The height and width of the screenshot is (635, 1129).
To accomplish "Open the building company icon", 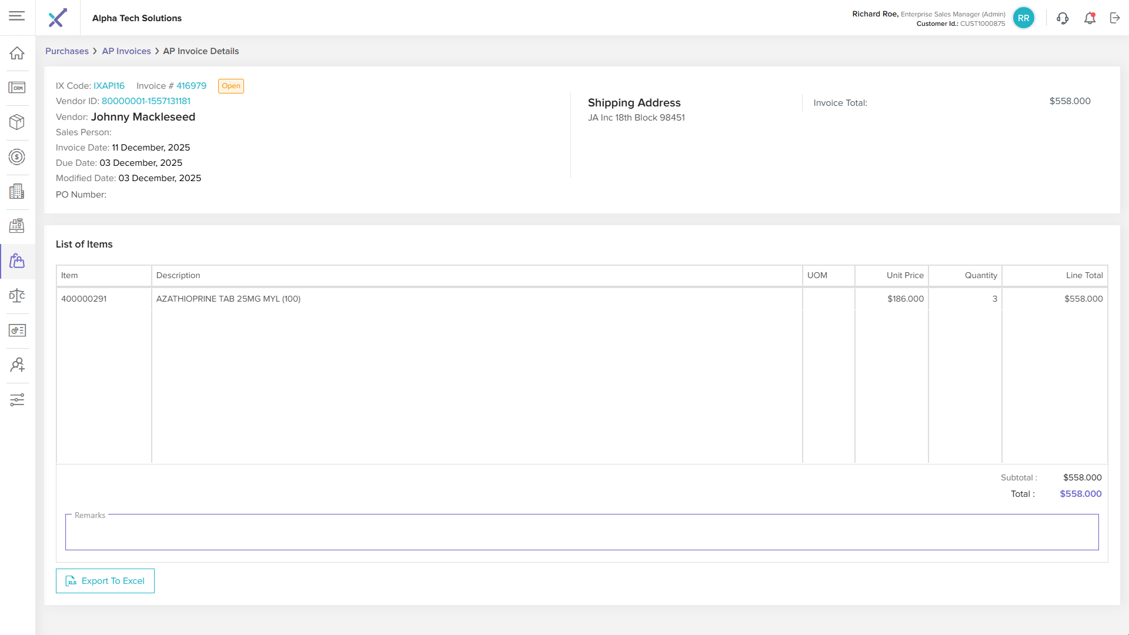I will pos(17,191).
